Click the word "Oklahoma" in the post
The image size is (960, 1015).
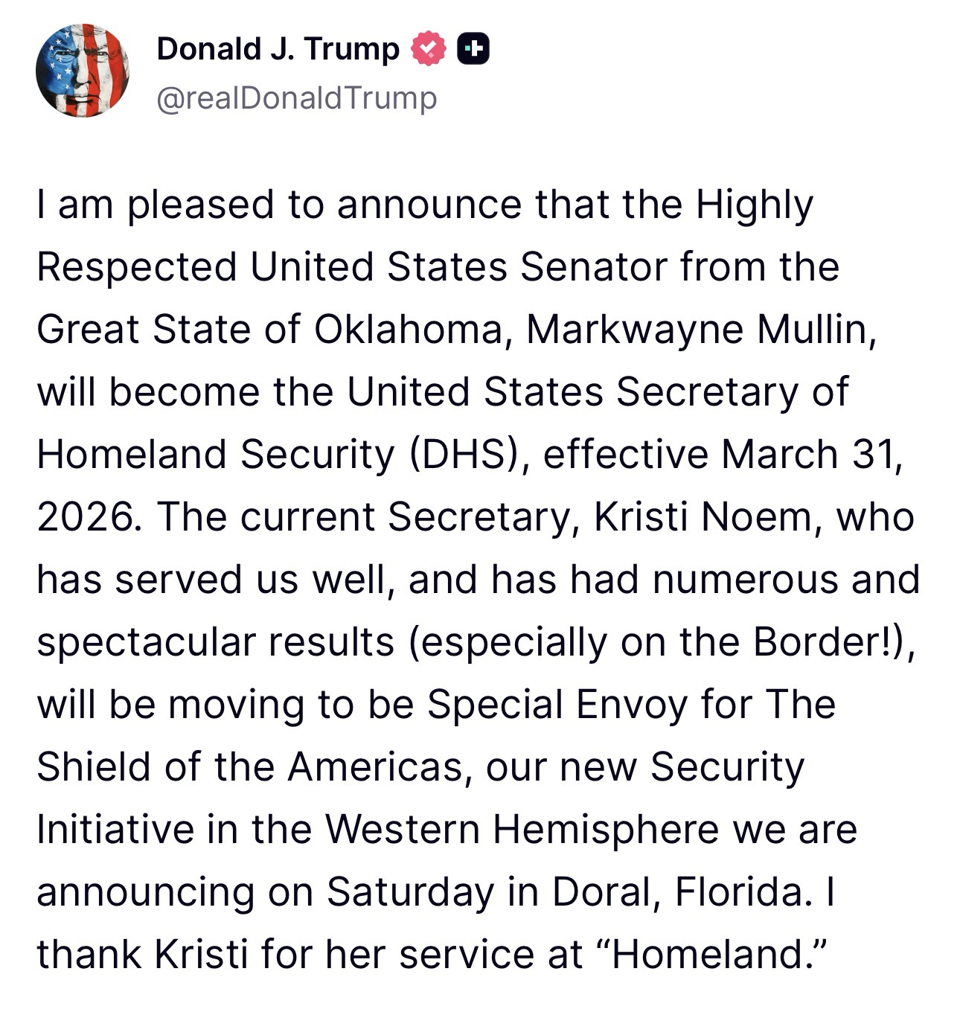tap(407, 330)
